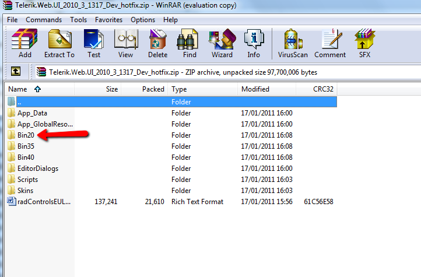Viewport: 421px width, 277px height.
Task: Click the App_Data folder name
Action: (x=32, y=113)
